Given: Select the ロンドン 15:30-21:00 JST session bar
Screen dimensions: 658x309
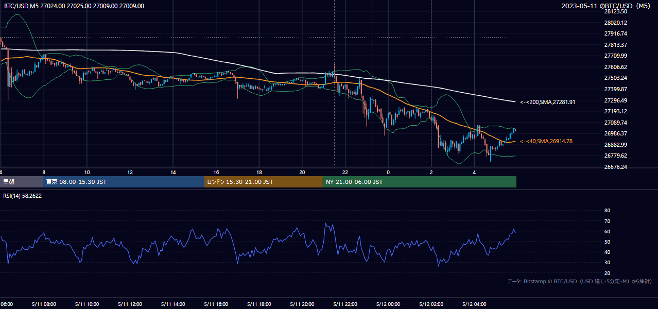Looking at the screenshot, I should click(264, 182).
